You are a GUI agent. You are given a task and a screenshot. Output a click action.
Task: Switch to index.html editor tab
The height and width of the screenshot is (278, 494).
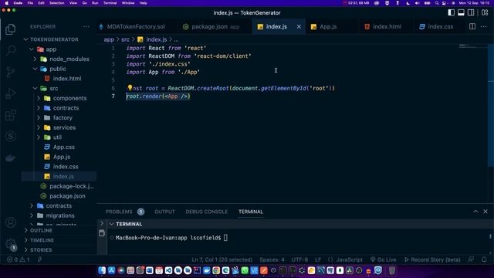pos(387,27)
